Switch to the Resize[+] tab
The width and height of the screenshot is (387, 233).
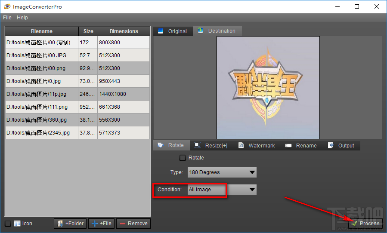pos(212,145)
